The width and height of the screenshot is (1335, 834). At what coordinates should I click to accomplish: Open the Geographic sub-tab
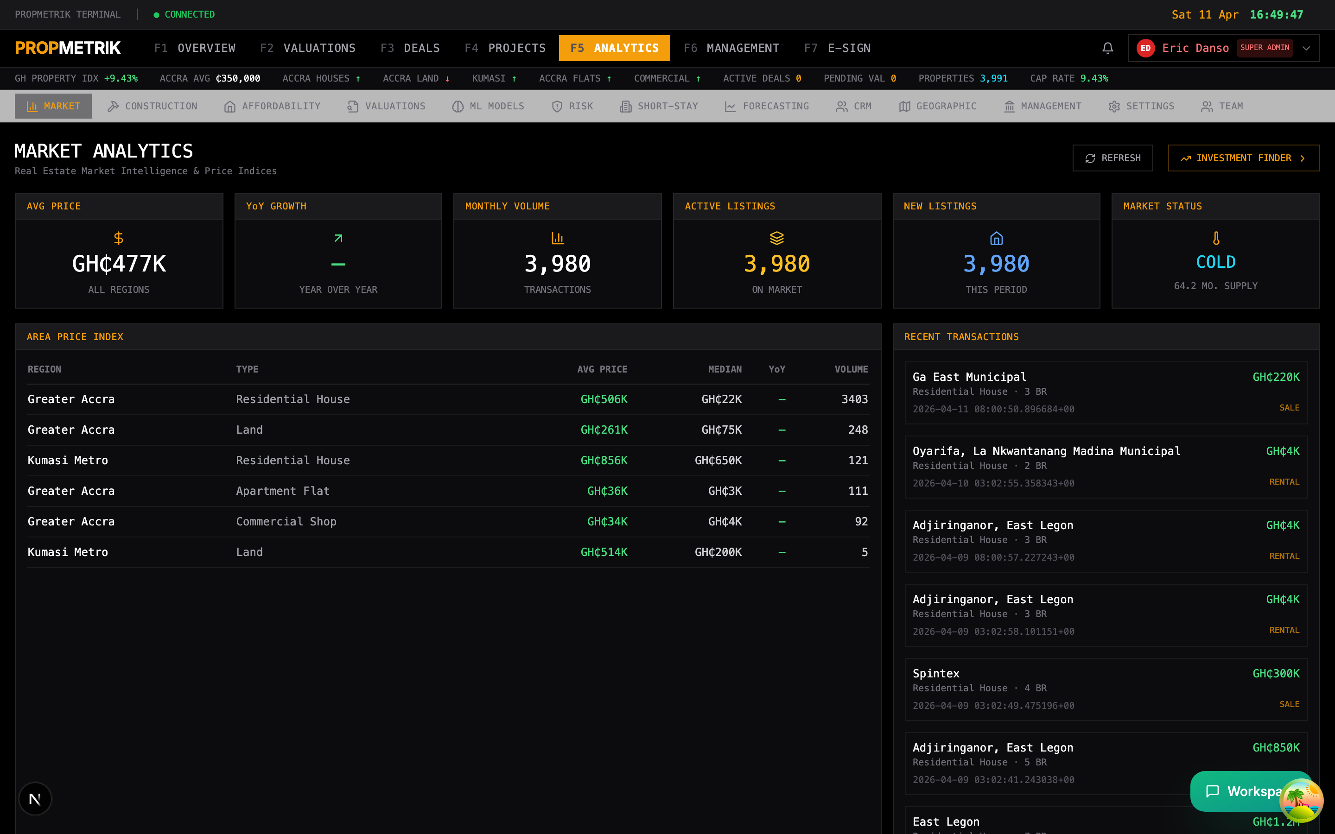(938, 106)
